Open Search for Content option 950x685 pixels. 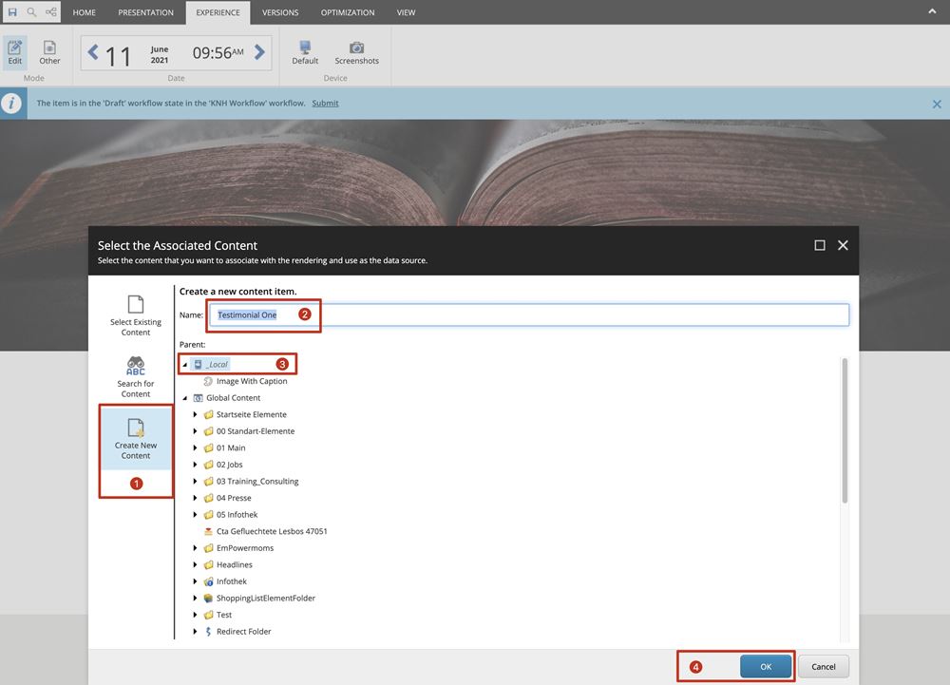(x=136, y=376)
